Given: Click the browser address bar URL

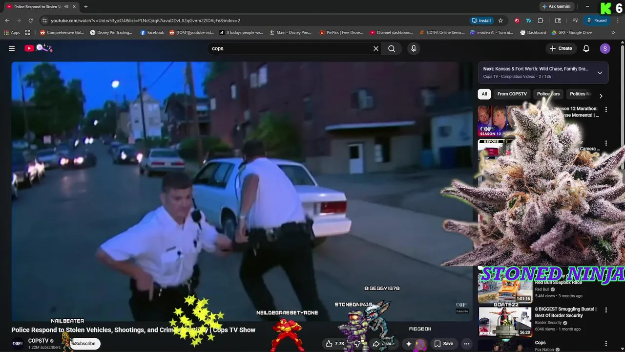Looking at the screenshot, I should (146, 21).
